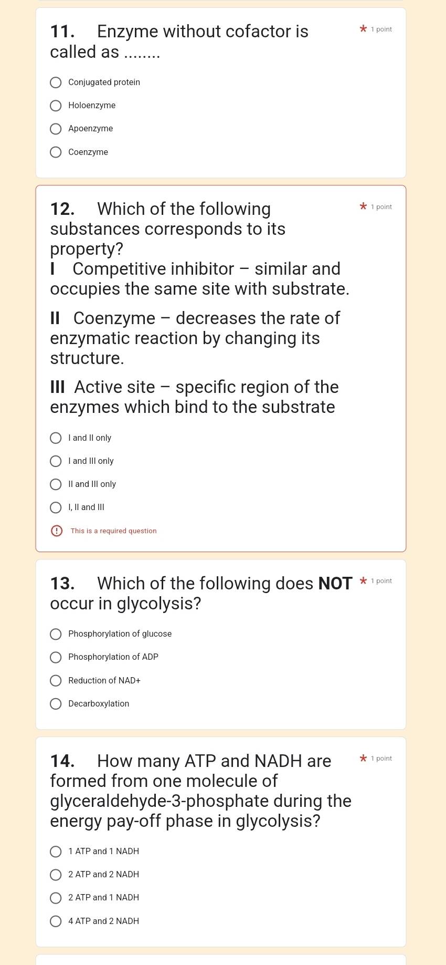
Task: Select Decarboxylation for question 13
Action: [x=56, y=704]
